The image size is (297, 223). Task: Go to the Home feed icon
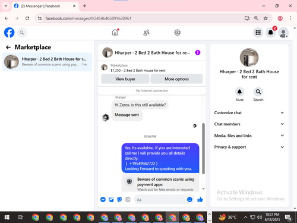point(115,32)
